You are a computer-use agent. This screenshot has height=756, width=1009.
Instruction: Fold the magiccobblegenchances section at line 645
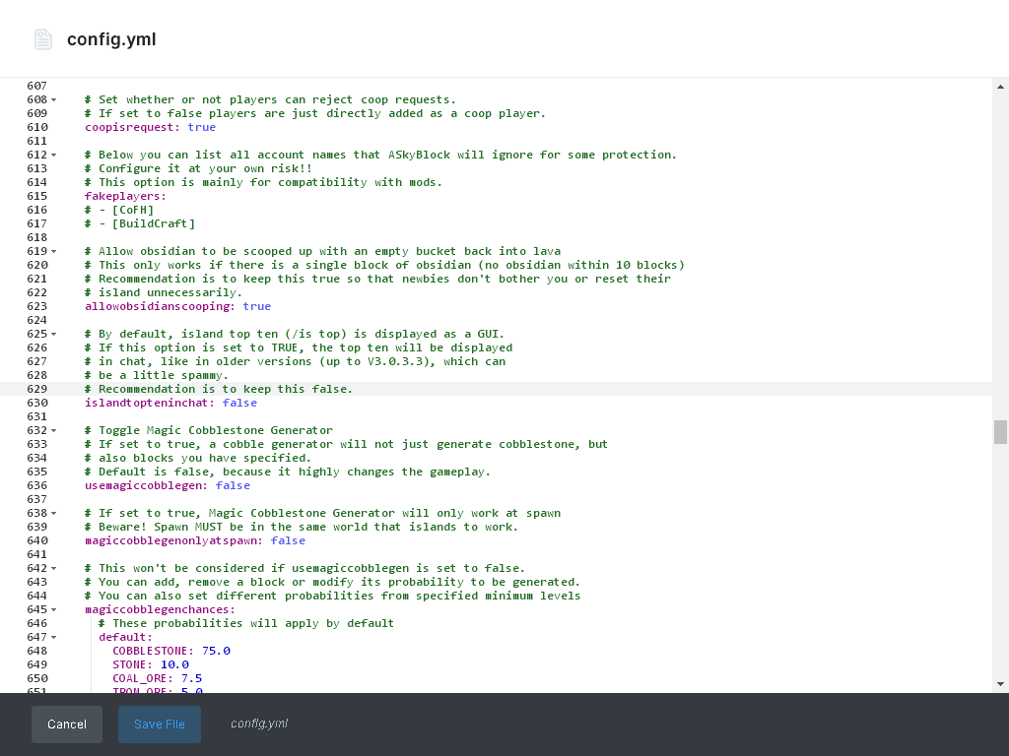click(x=54, y=610)
